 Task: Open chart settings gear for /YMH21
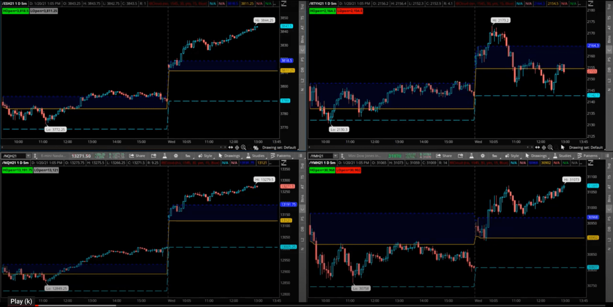point(483,156)
